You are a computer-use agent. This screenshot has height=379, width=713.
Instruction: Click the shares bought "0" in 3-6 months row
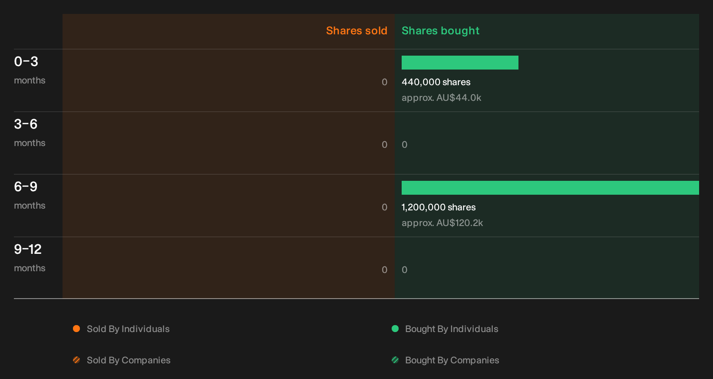click(405, 145)
